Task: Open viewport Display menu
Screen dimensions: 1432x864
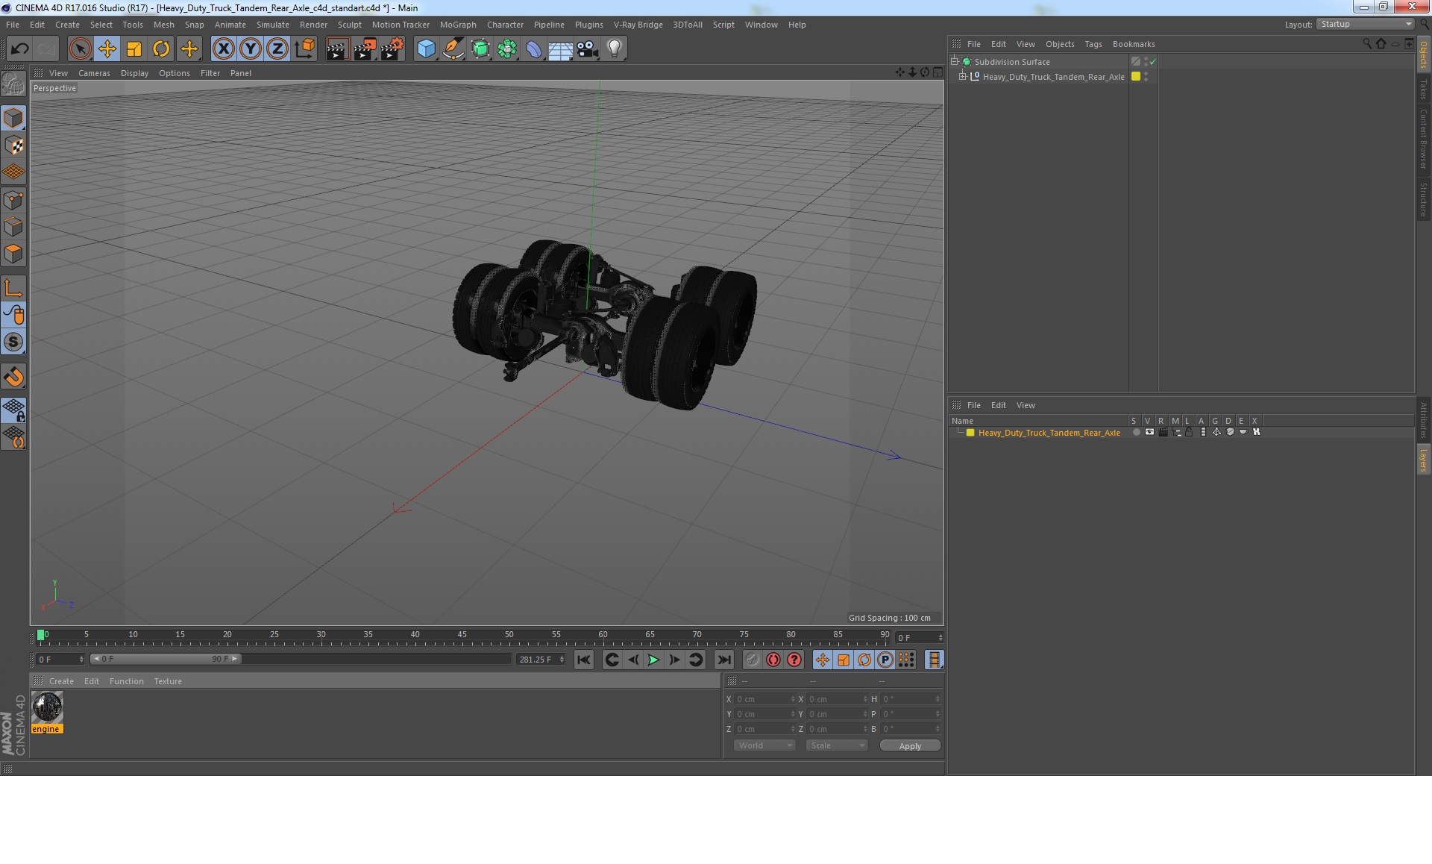Action: click(134, 73)
